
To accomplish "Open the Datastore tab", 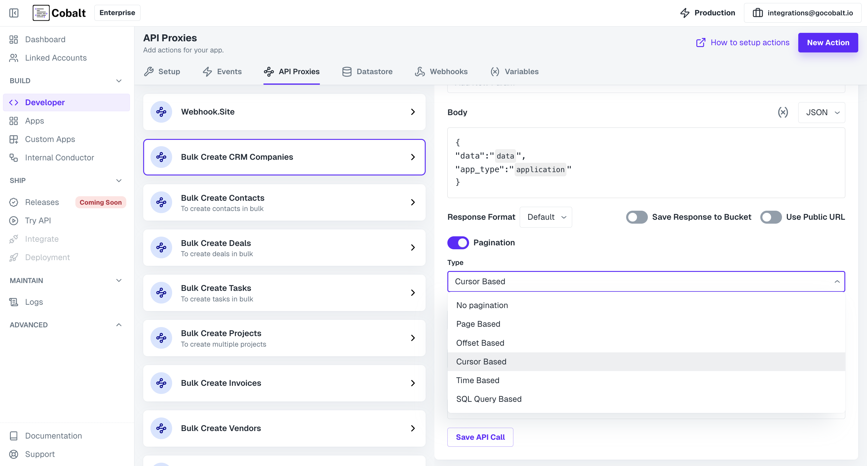I will pyautogui.click(x=367, y=71).
